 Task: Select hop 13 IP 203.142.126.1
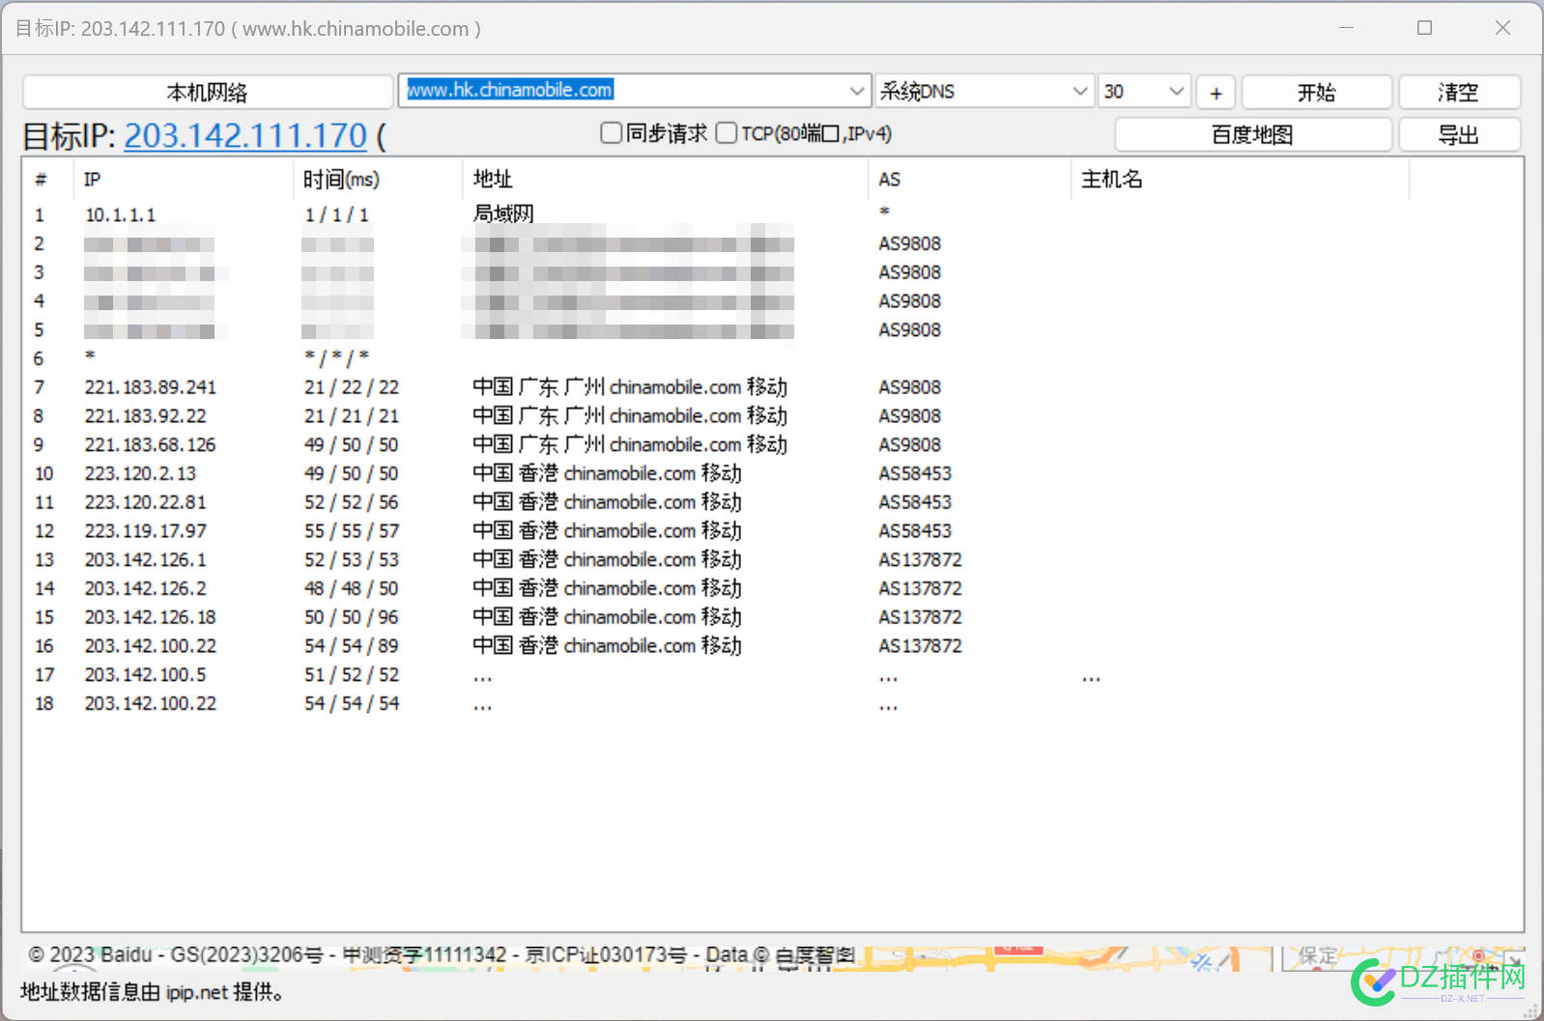point(145,560)
